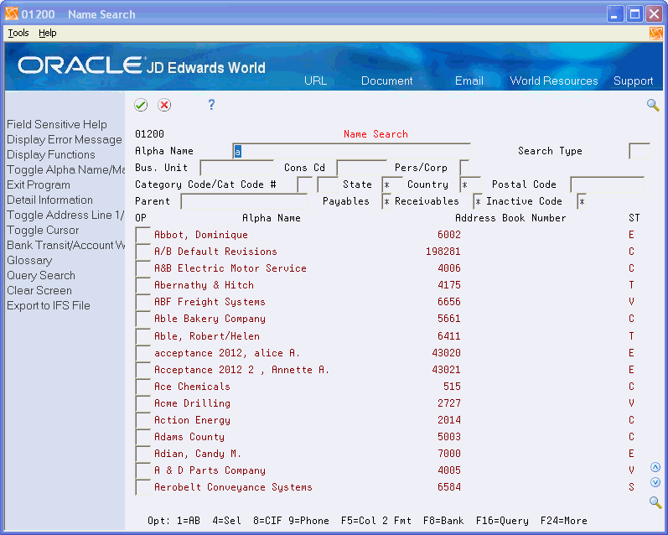Click OP field for Abernathy & Hitch
This screenshot has height=535, width=668.
(142, 285)
